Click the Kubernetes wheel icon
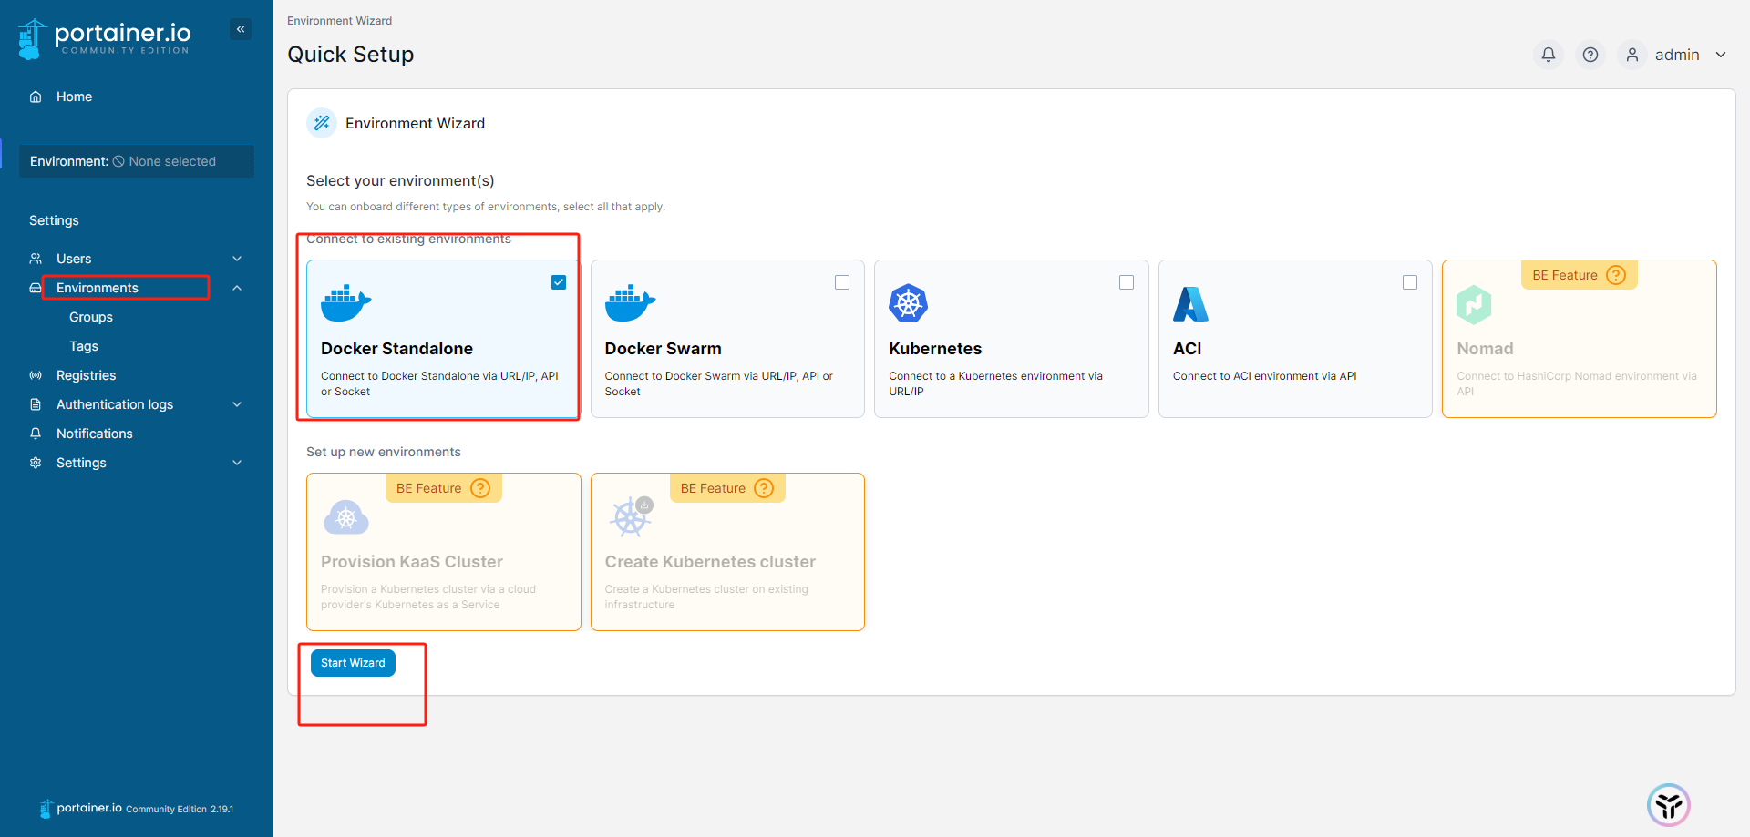This screenshot has height=837, width=1750. click(908, 303)
